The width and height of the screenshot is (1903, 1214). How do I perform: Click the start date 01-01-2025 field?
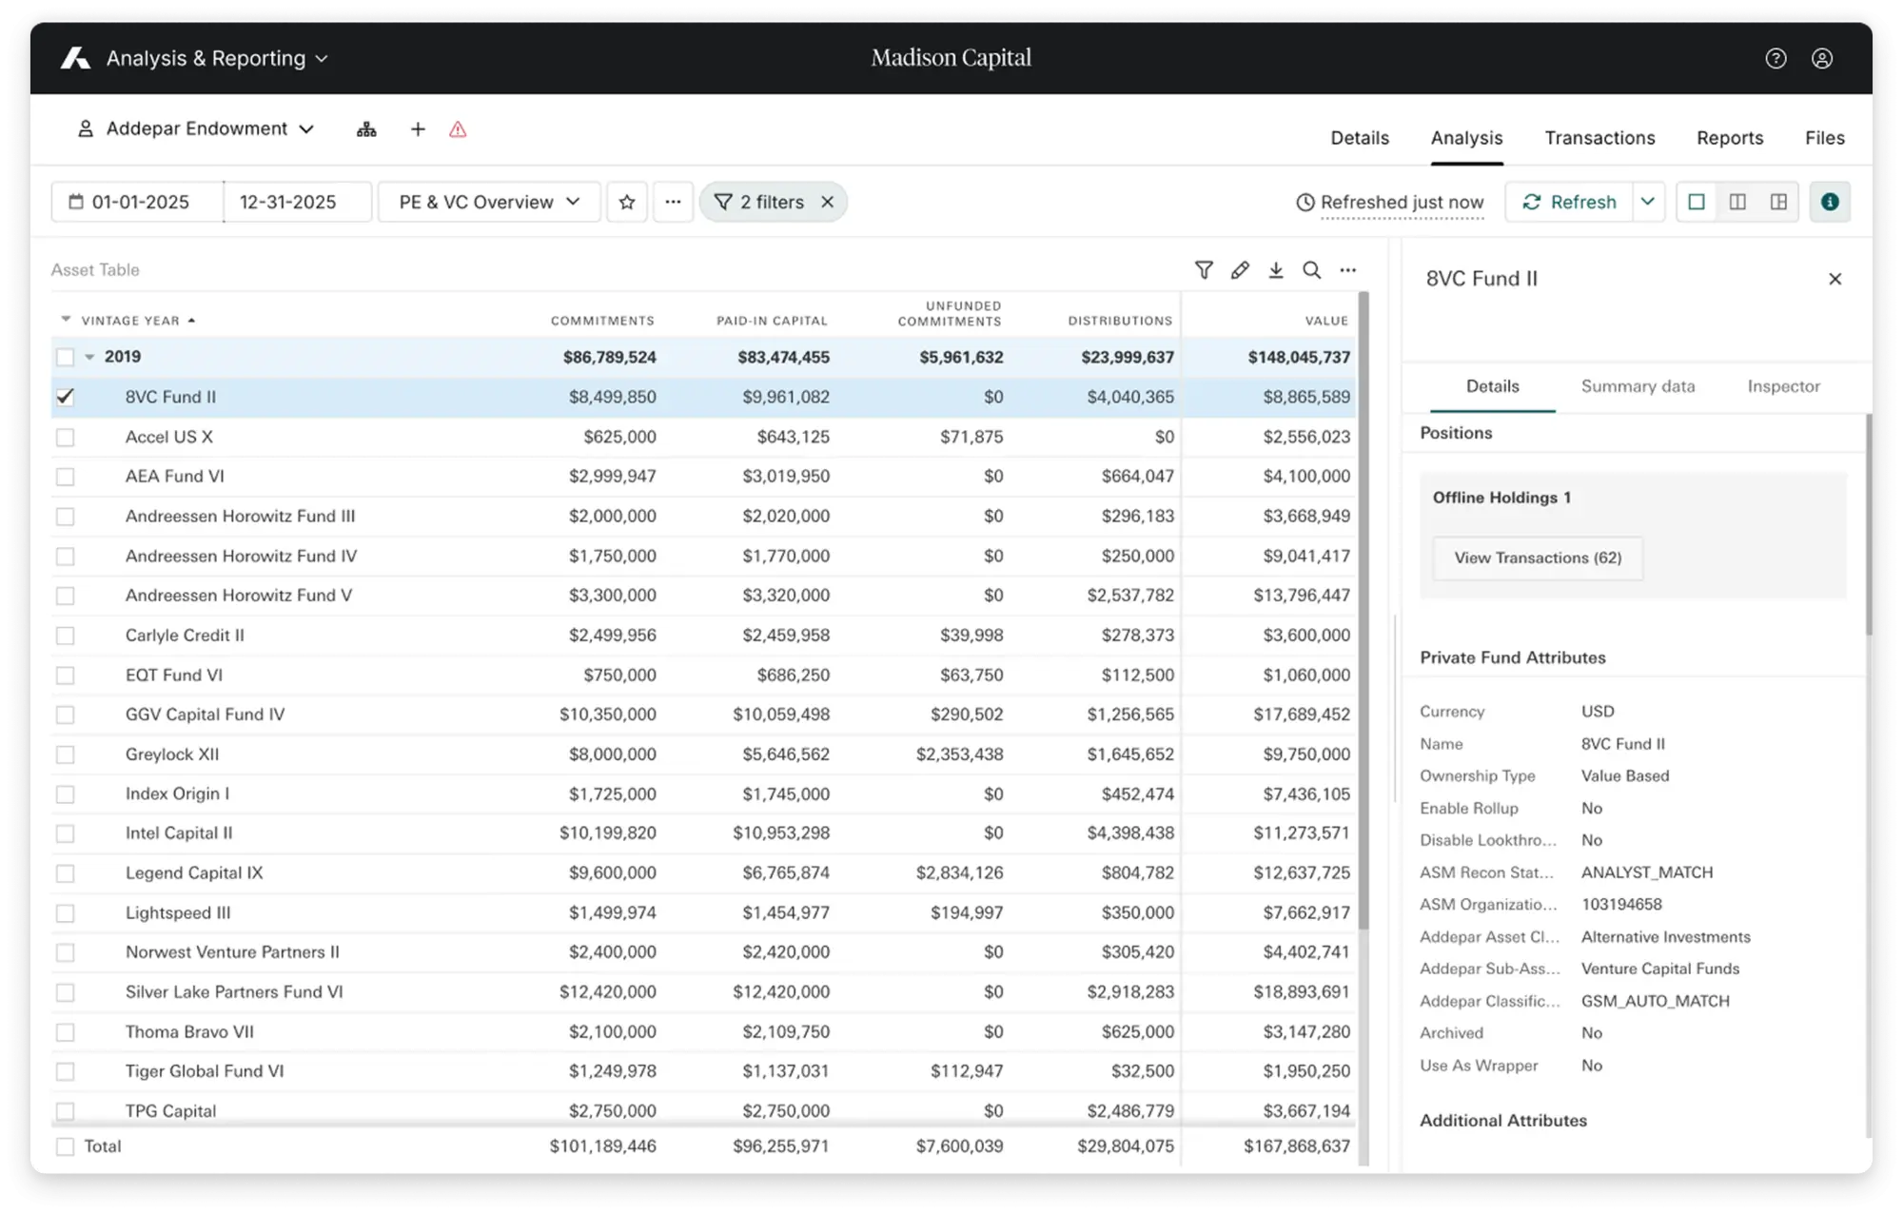point(140,202)
